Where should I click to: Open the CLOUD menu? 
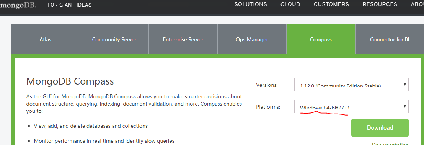[290, 4]
